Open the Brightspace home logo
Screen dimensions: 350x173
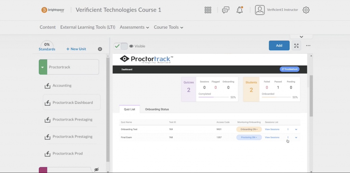point(53,10)
